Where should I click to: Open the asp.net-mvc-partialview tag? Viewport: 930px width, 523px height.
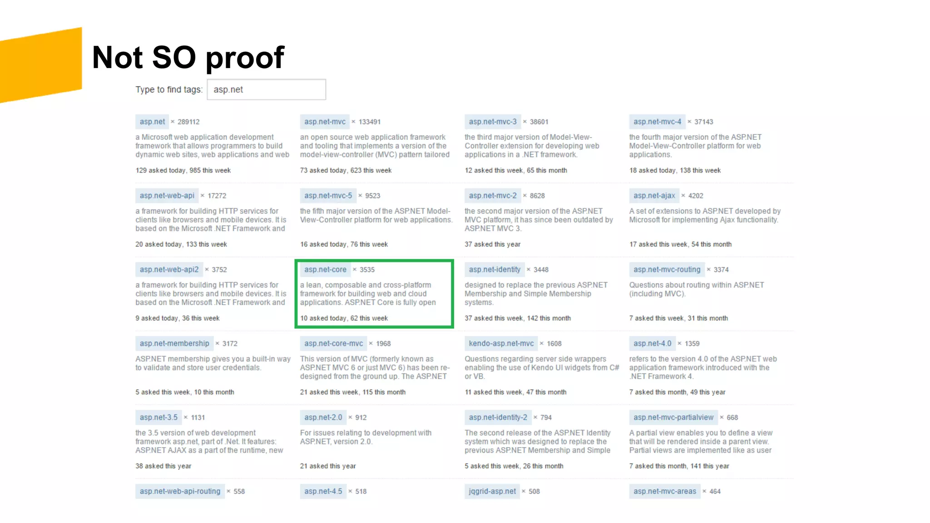673,418
